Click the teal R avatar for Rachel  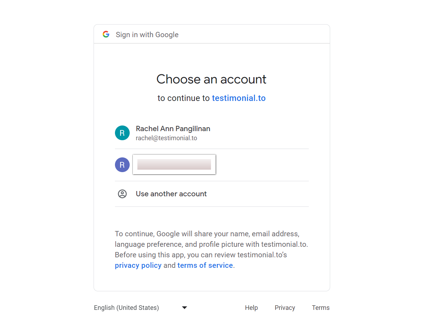[122, 133]
